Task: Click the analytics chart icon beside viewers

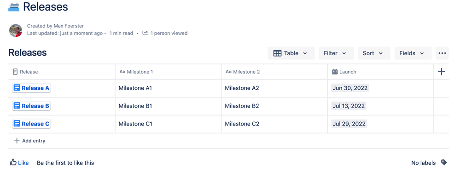Action: tap(145, 33)
